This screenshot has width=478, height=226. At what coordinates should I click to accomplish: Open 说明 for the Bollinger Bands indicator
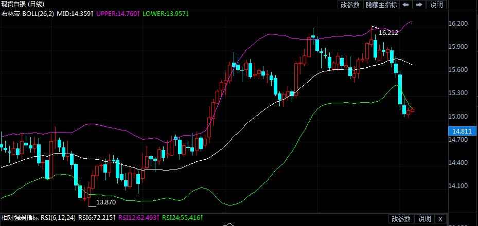(436, 5)
